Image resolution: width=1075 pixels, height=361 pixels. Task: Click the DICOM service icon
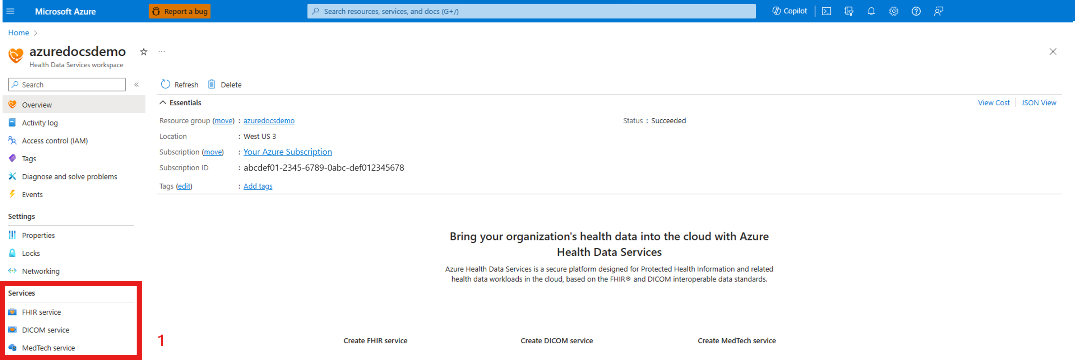[x=13, y=330]
